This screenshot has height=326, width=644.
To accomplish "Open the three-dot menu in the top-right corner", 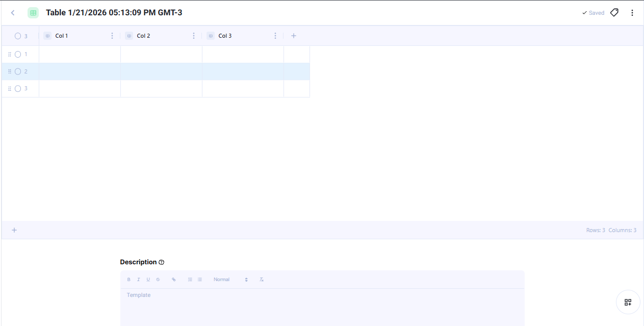I will tap(632, 13).
